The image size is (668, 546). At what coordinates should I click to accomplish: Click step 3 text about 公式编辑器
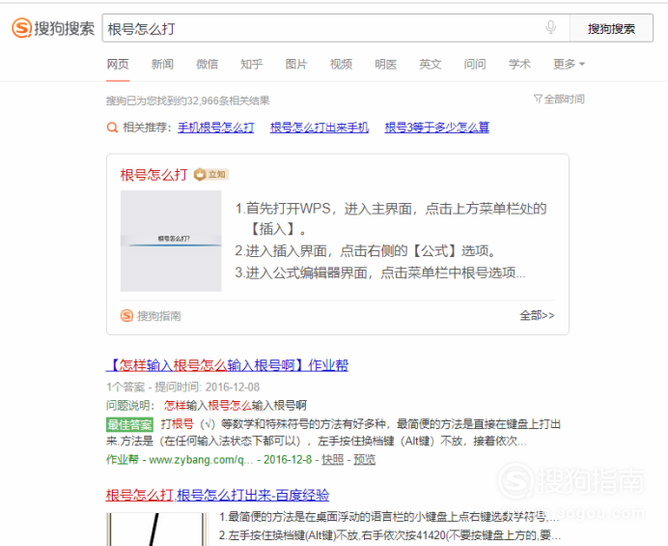click(380, 273)
